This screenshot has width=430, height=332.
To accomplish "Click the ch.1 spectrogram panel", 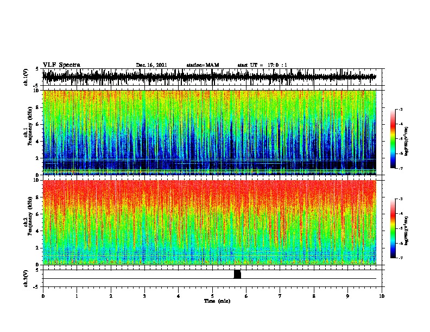I will coord(210,132).
